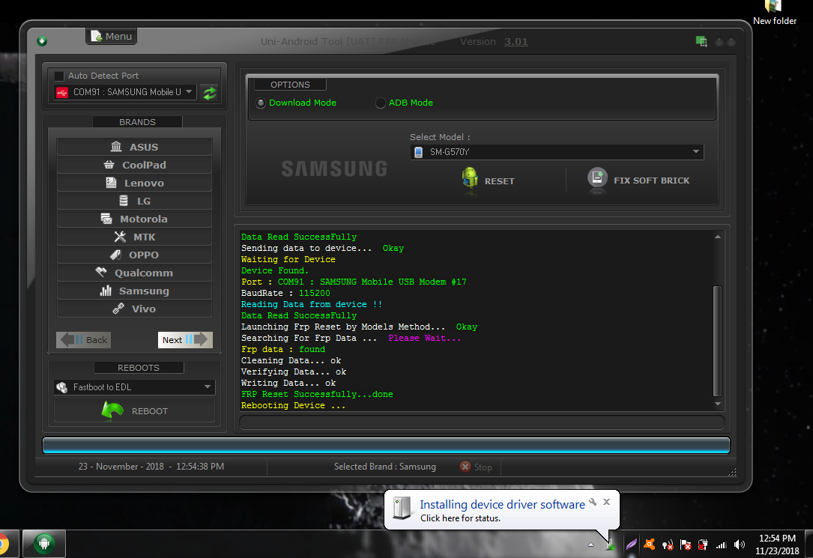
Task: Click the notification wrench settings icon
Action: (x=593, y=502)
